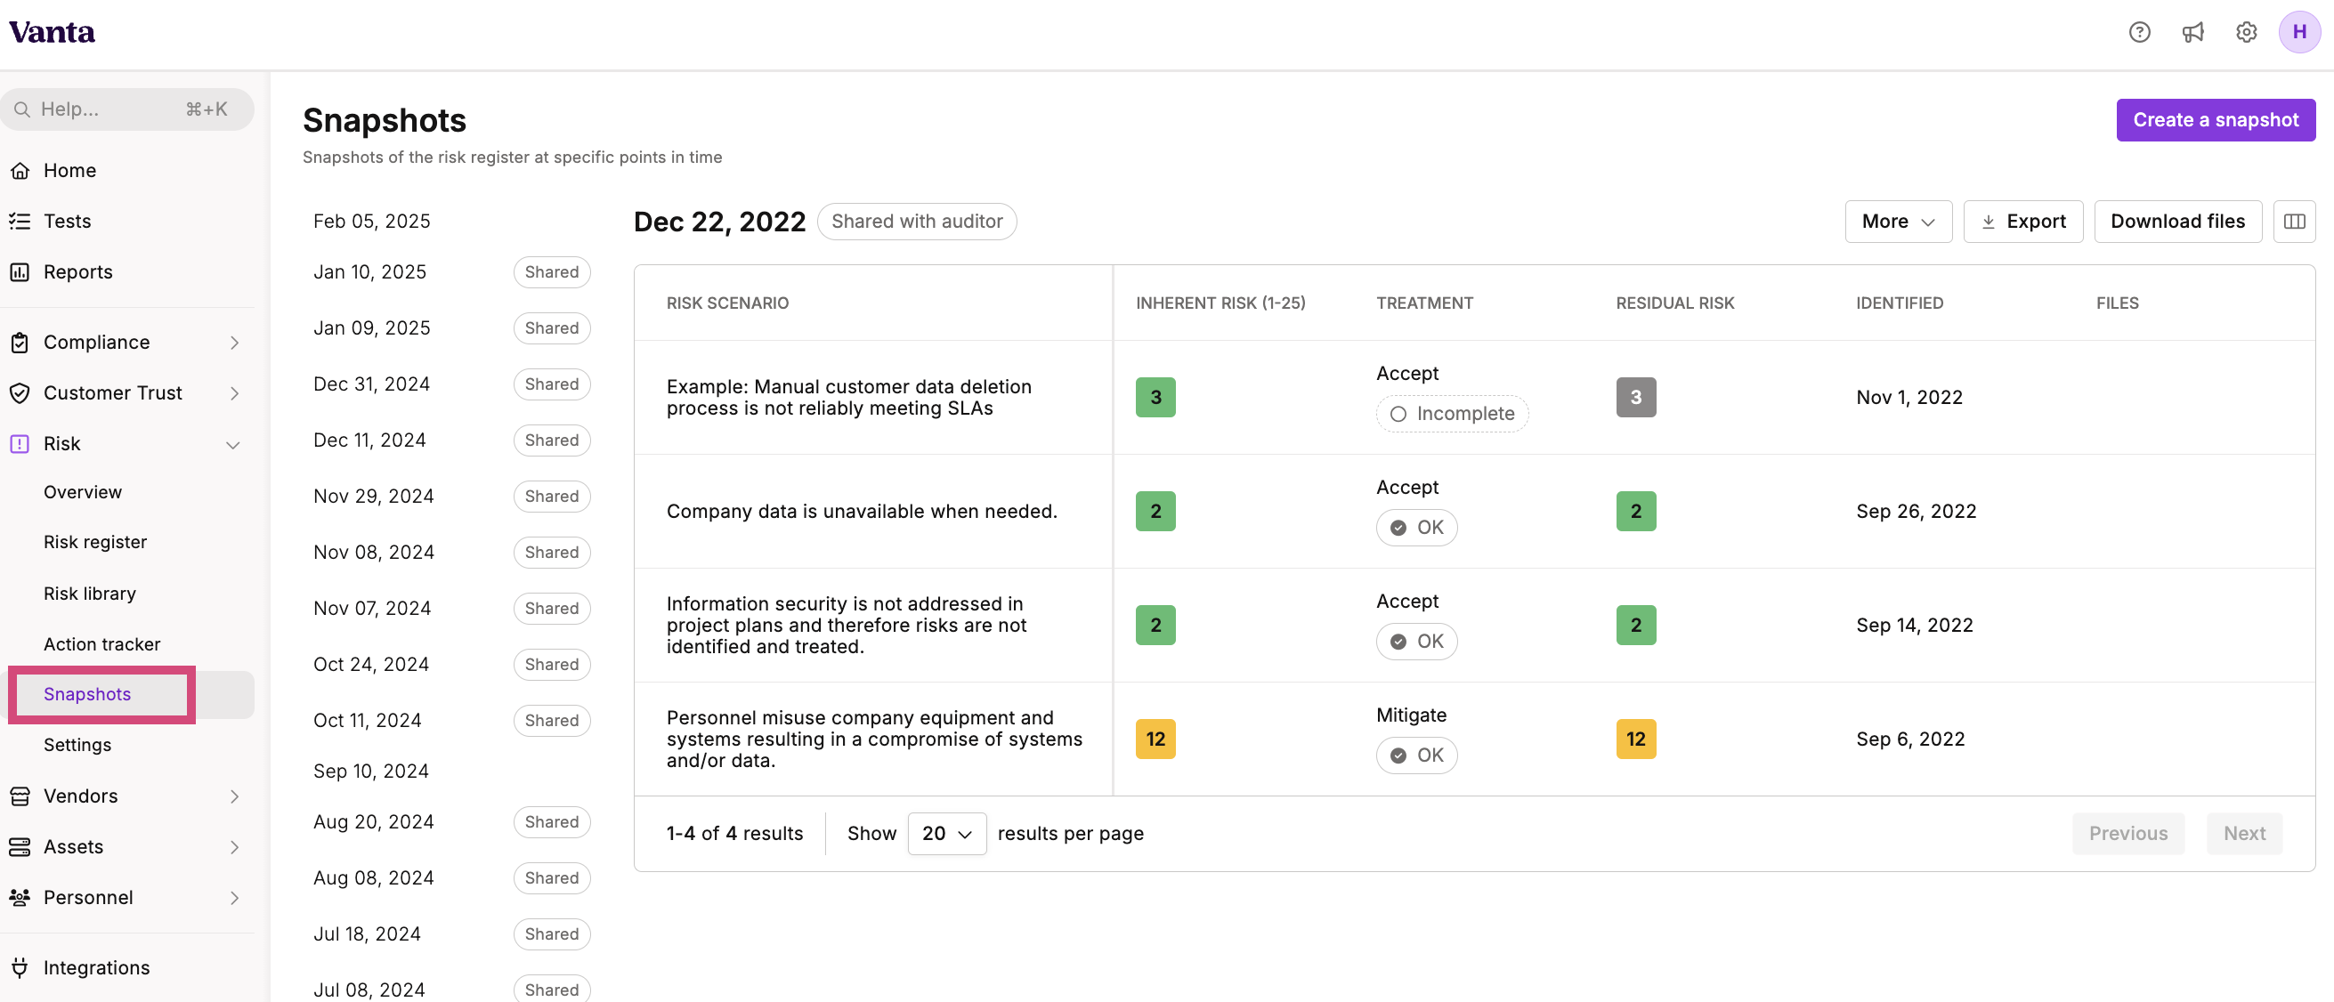The image size is (2334, 1002).
Task: Click the inherent risk 12 yellow badge
Action: [x=1155, y=739]
